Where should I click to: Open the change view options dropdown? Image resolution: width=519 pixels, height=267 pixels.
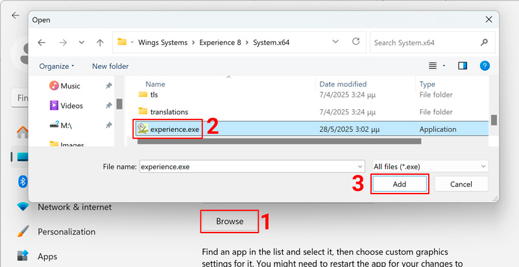(x=444, y=66)
